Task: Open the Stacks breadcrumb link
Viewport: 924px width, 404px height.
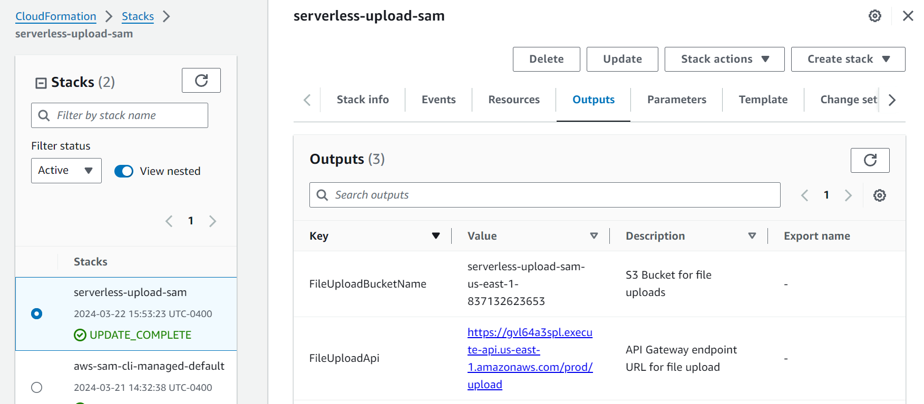Action: (138, 16)
